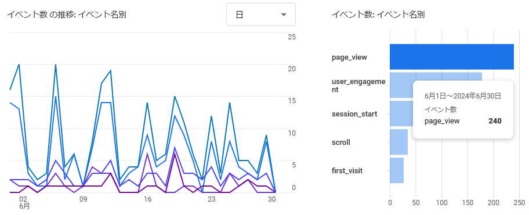Click the 09 date marker on the x-axis
The height and width of the screenshot is (215, 529).
83,199
